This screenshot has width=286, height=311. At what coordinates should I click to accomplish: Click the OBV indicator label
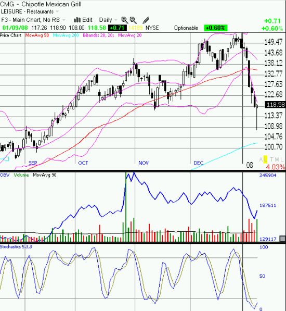coord(5,175)
